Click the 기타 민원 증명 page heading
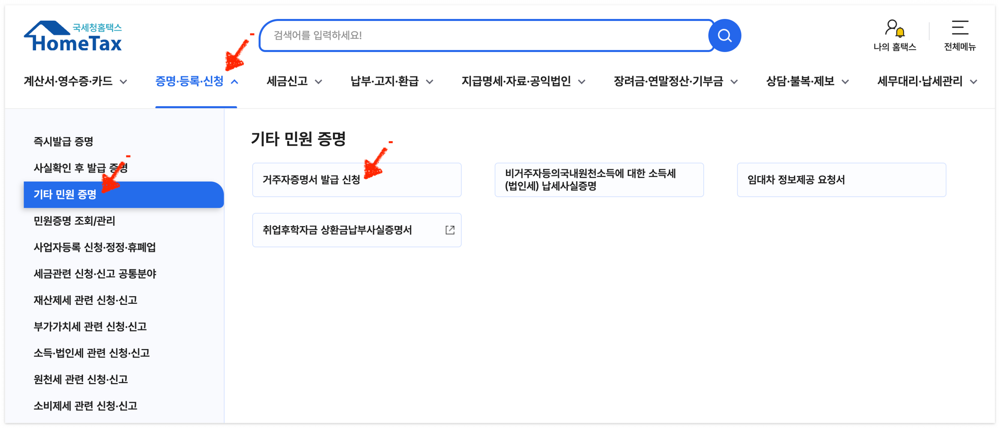 (x=298, y=139)
